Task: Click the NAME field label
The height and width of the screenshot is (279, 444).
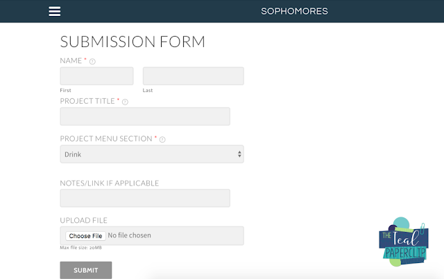Action: [71, 61]
